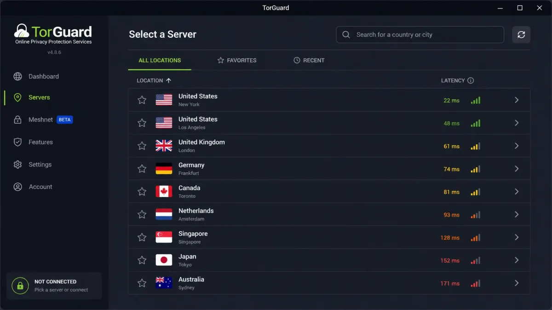The height and width of the screenshot is (310, 552).
Task: Go to Account in sidebar
Action: pos(33,187)
